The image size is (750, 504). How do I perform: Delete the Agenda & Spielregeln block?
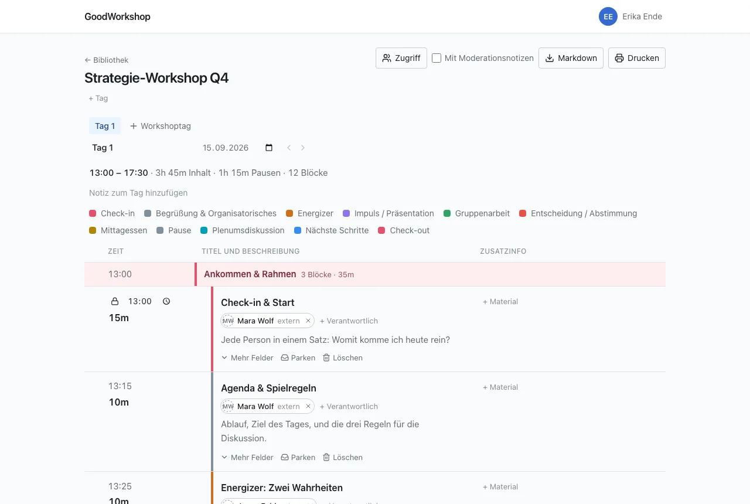(x=343, y=457)
